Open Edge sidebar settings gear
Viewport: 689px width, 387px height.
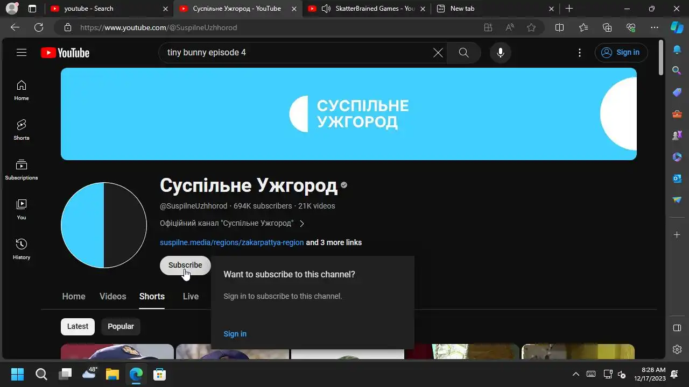677,349
